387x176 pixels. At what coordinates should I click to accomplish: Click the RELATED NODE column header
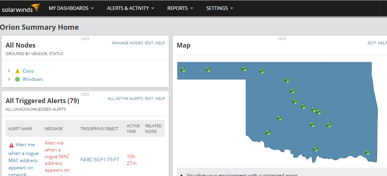(154, 128)
